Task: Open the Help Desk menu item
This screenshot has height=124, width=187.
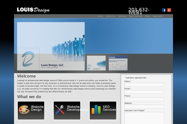Action: (x=157, y=16)
